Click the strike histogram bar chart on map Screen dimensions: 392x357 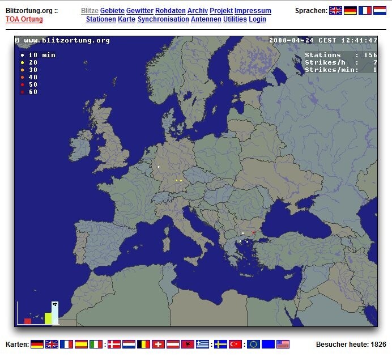click(38, 313)
